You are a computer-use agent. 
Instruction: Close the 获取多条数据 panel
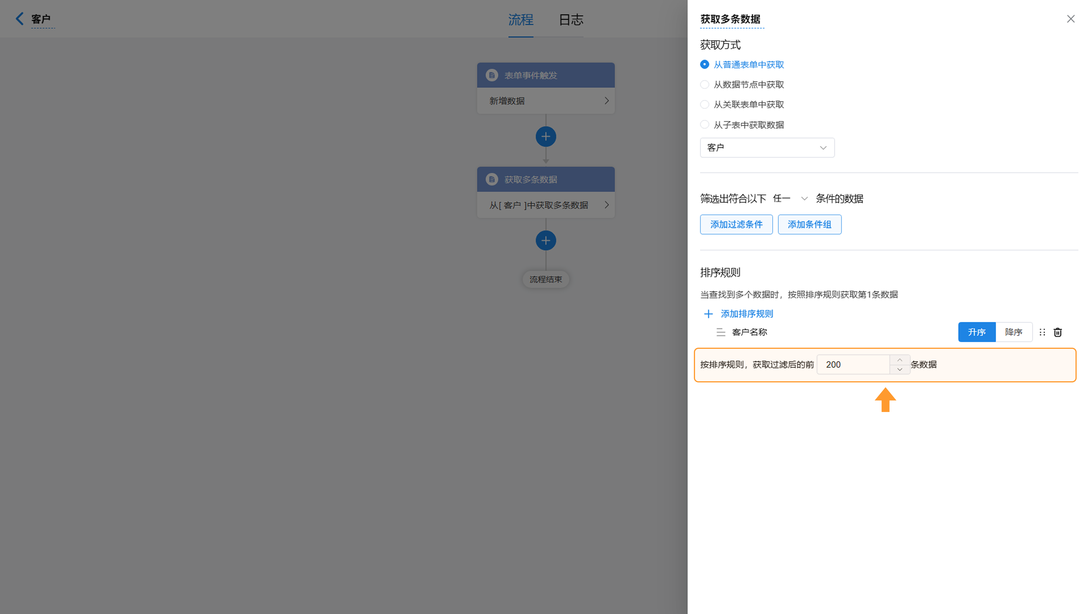tap(1071, 19)
